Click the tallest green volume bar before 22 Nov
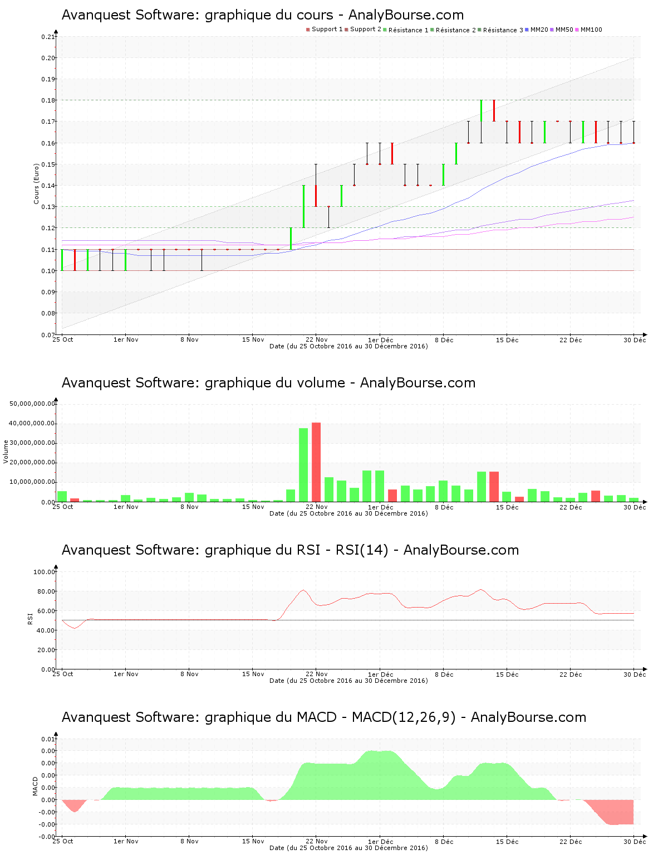 [x=303, y=465]
